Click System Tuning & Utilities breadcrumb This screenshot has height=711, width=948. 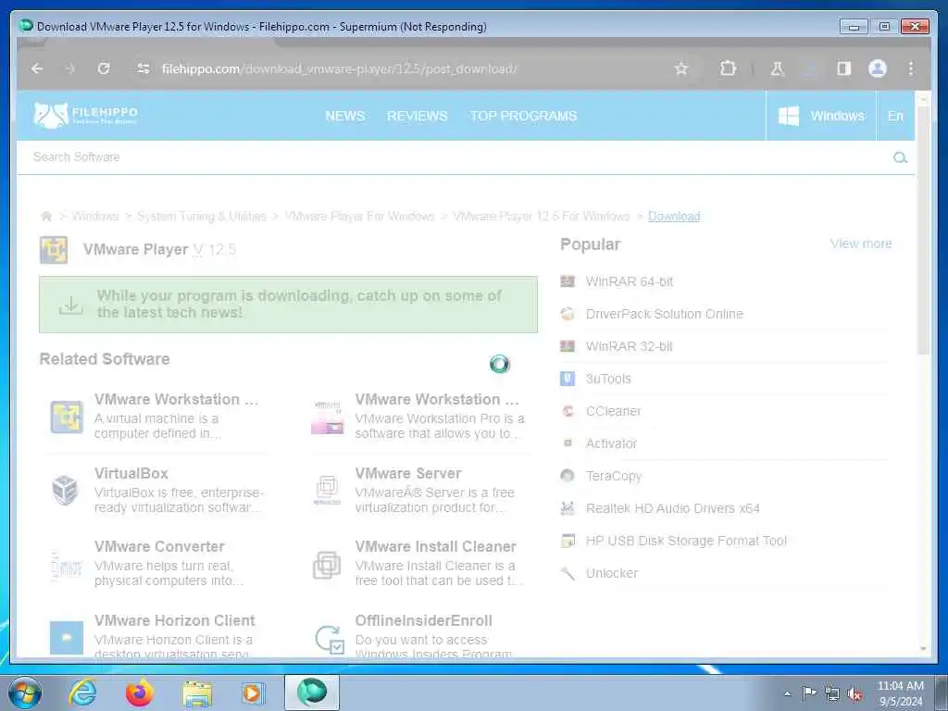pyautogui.click(x=202, y=217)
